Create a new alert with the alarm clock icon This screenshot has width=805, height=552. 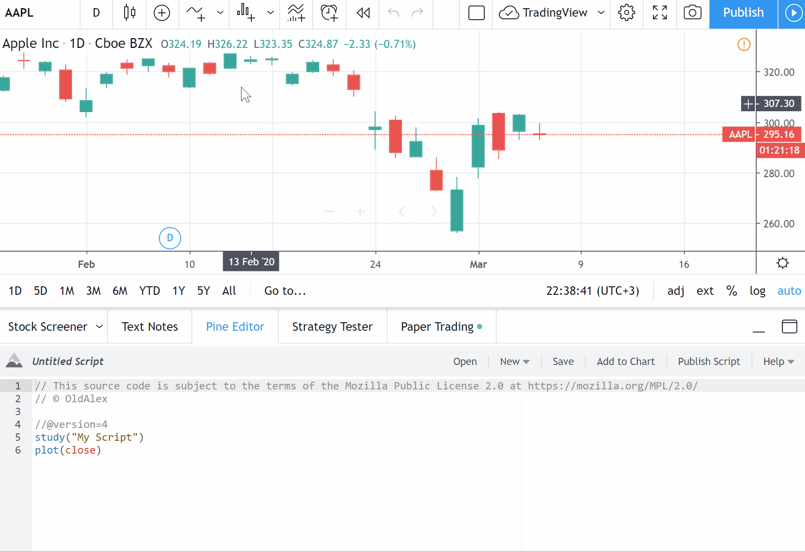329,13
